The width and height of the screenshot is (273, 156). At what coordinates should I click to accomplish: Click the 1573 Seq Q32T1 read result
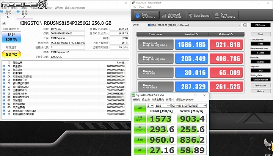(162, 118)
